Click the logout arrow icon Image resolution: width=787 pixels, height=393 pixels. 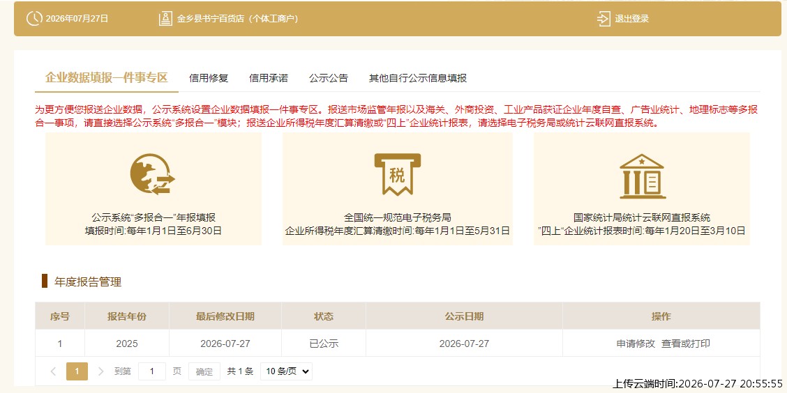point(604,19)
